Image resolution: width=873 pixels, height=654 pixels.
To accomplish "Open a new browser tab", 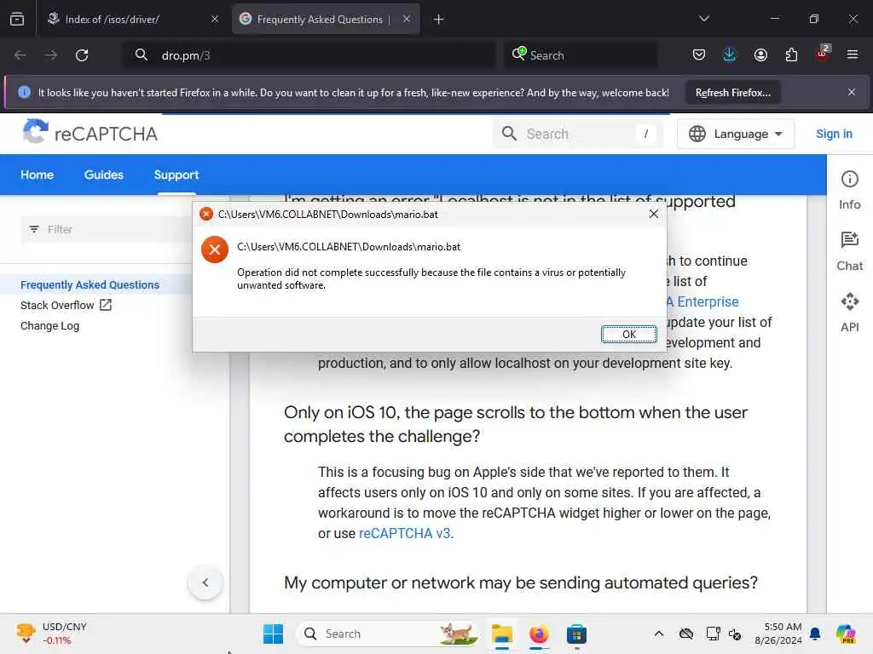I will point(439,20).
